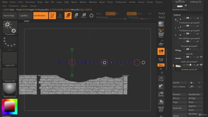The width and height of the screenshot is (208, 117).
Task: Select the Rotate transpose tool
Action: (84, 16)
